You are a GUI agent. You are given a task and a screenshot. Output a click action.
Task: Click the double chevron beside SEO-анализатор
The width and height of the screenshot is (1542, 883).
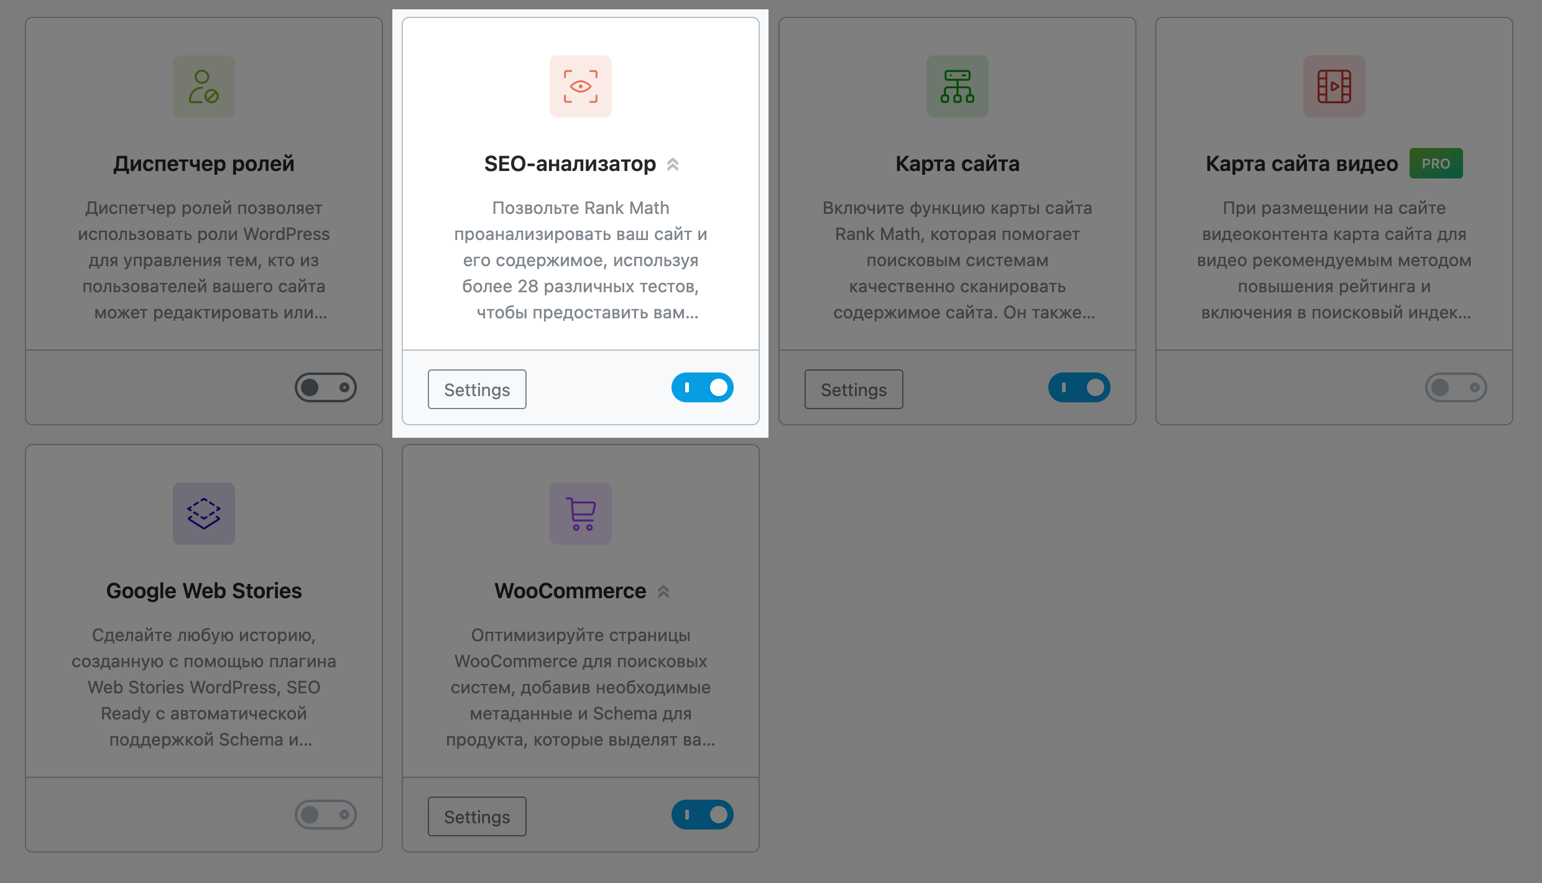point(673,164)
